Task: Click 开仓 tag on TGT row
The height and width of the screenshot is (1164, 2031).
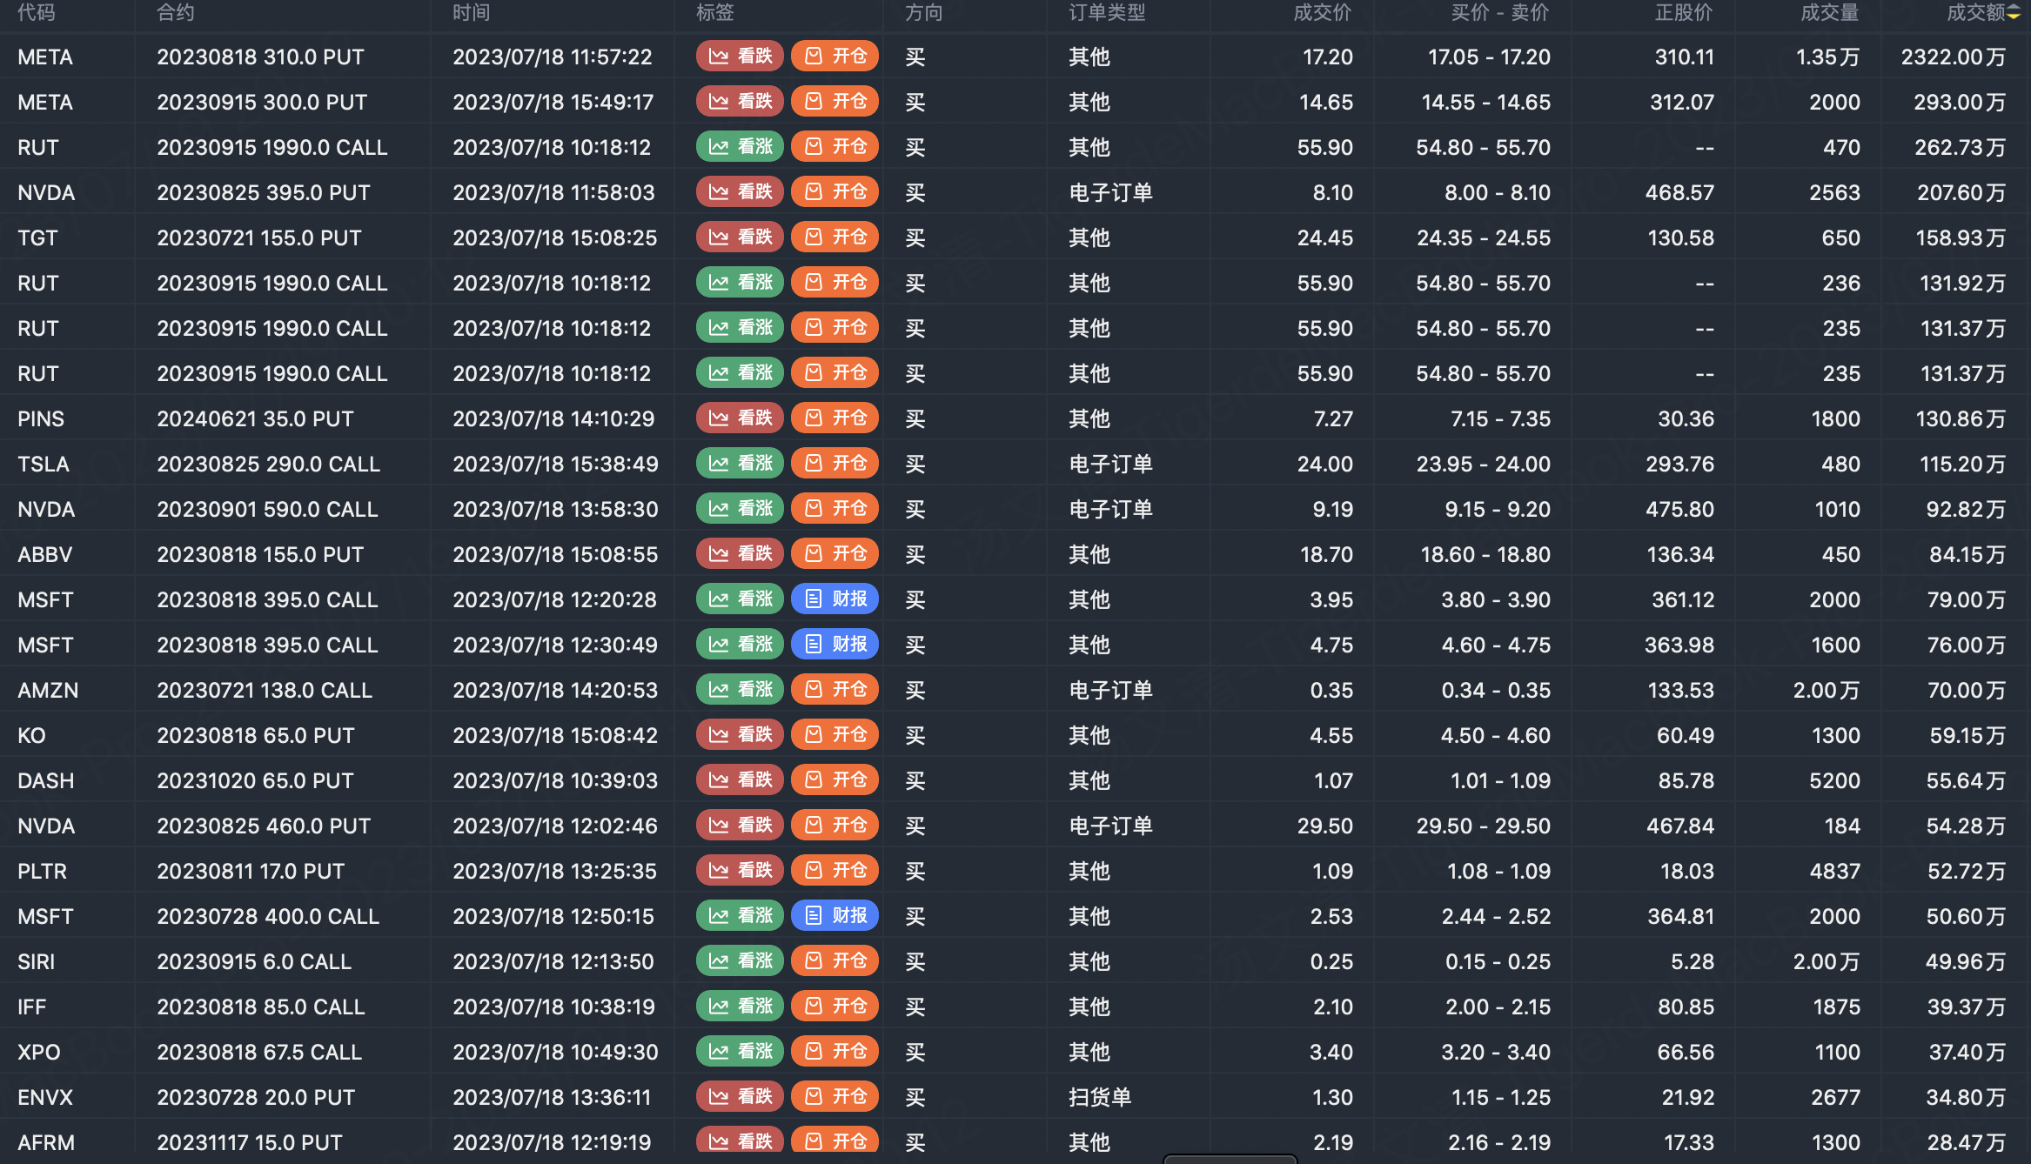Action: click(x=835, y=237)
